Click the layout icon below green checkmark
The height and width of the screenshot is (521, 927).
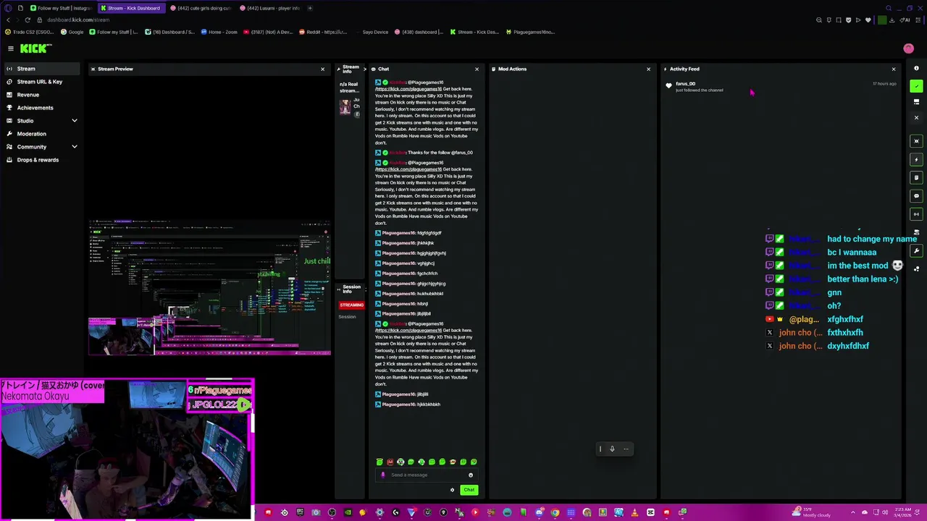click(x=916, y=102)
